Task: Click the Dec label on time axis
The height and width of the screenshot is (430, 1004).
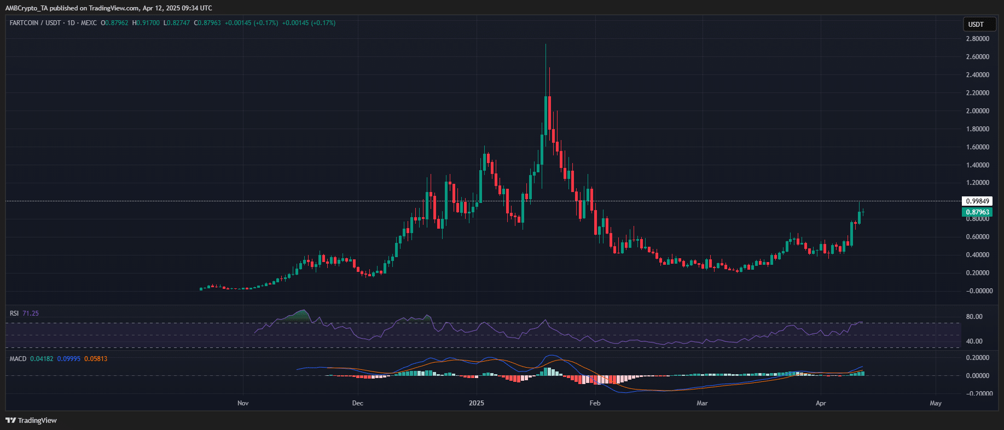Action: pos(357,403)
